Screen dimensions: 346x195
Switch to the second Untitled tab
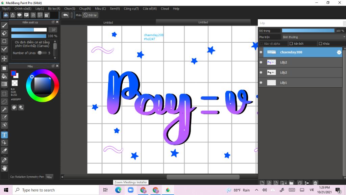click(203, 22)
